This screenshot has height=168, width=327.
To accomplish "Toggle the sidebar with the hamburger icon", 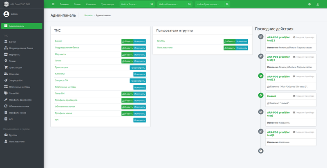I will [x=53, y=4].
